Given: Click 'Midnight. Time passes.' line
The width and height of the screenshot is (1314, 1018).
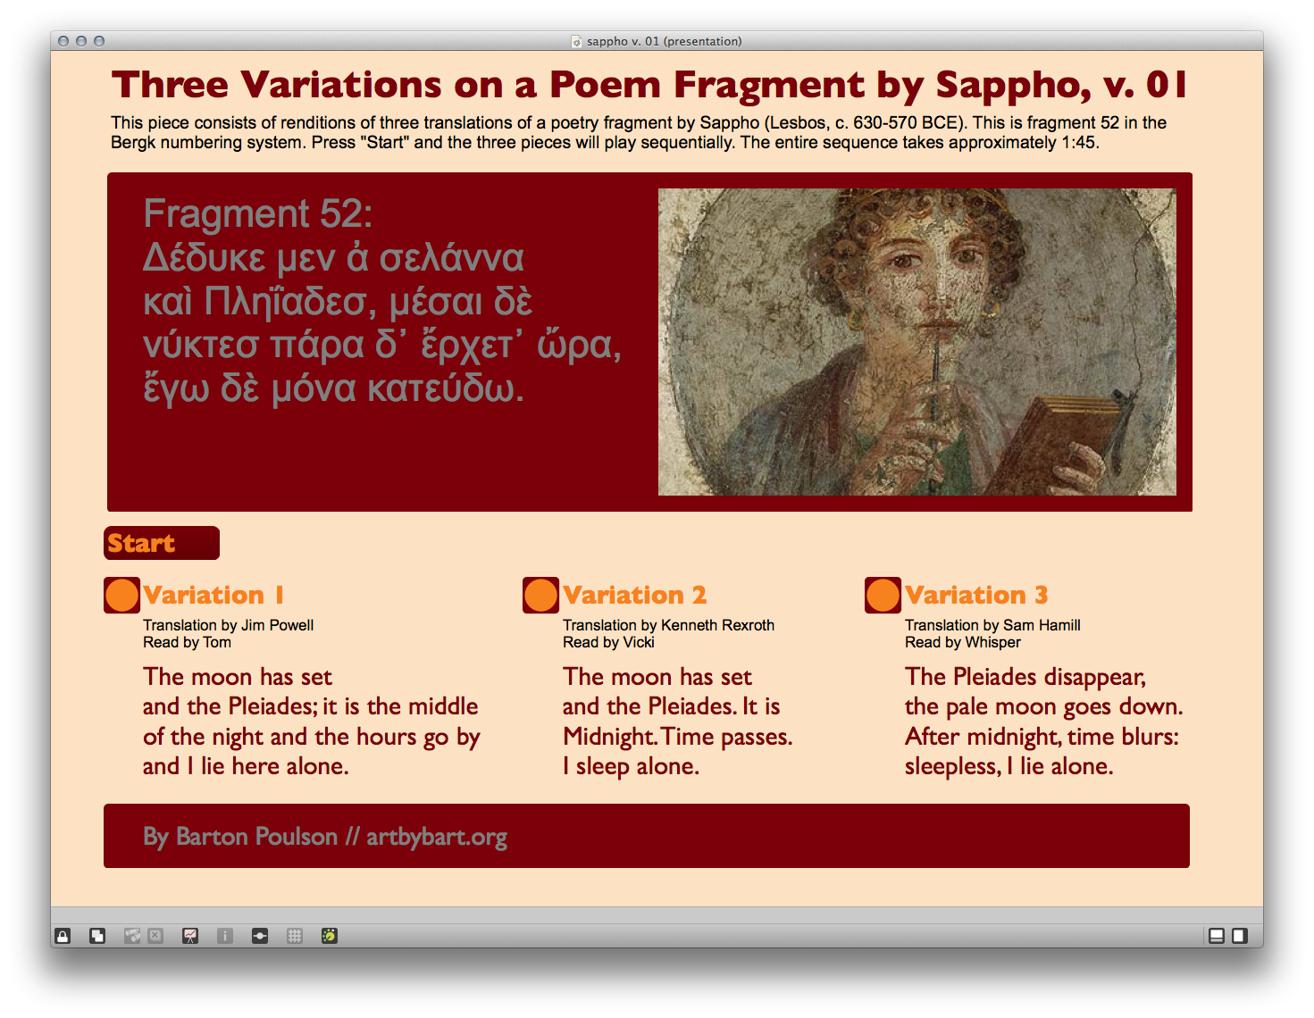Looking at the screenshot, I should point(677,737).
